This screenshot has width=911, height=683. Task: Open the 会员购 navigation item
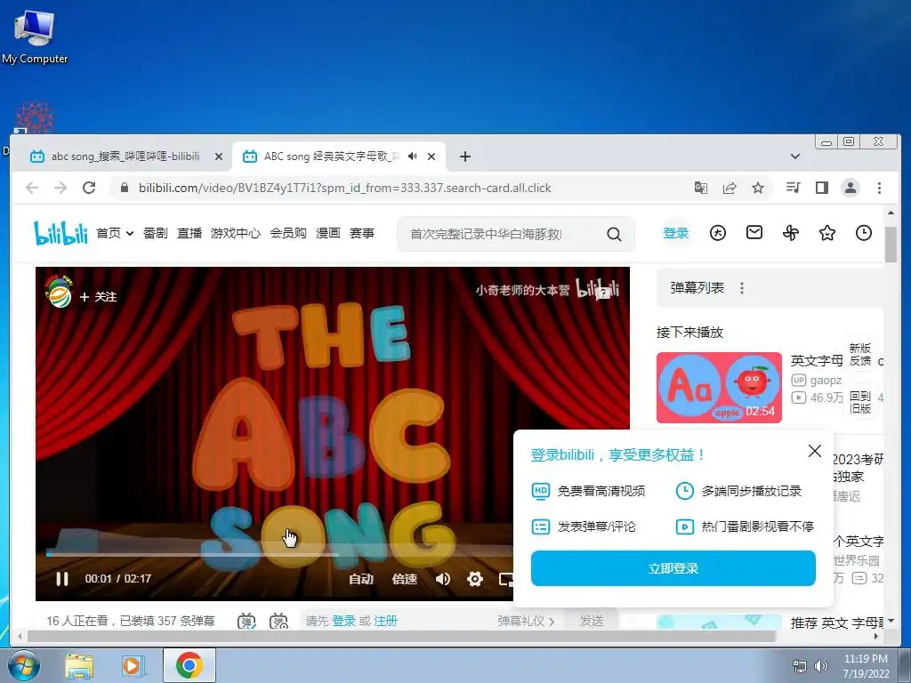(288, 233)
